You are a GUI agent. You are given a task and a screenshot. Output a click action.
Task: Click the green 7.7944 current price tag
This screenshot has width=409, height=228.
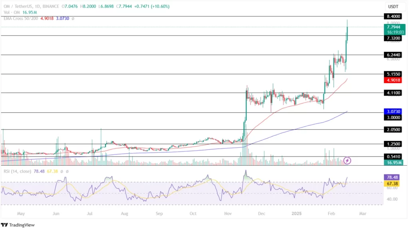395,30
